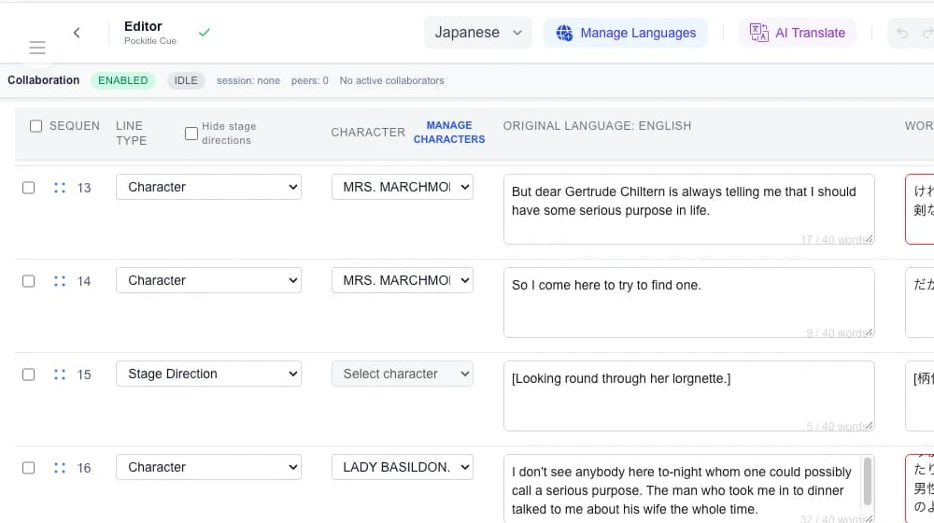Enable Hide stage directions checkbox

tap(191, 134)
